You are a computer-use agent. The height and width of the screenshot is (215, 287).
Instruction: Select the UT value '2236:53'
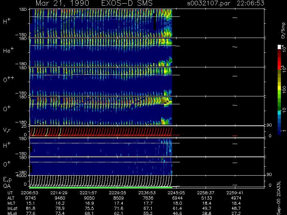pyautogui.click(x=147, y=193)
